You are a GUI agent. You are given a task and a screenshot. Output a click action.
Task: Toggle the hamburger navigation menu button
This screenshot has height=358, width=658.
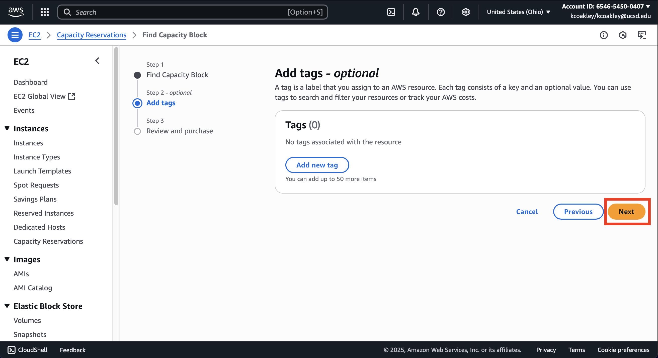tap(15, 35)
